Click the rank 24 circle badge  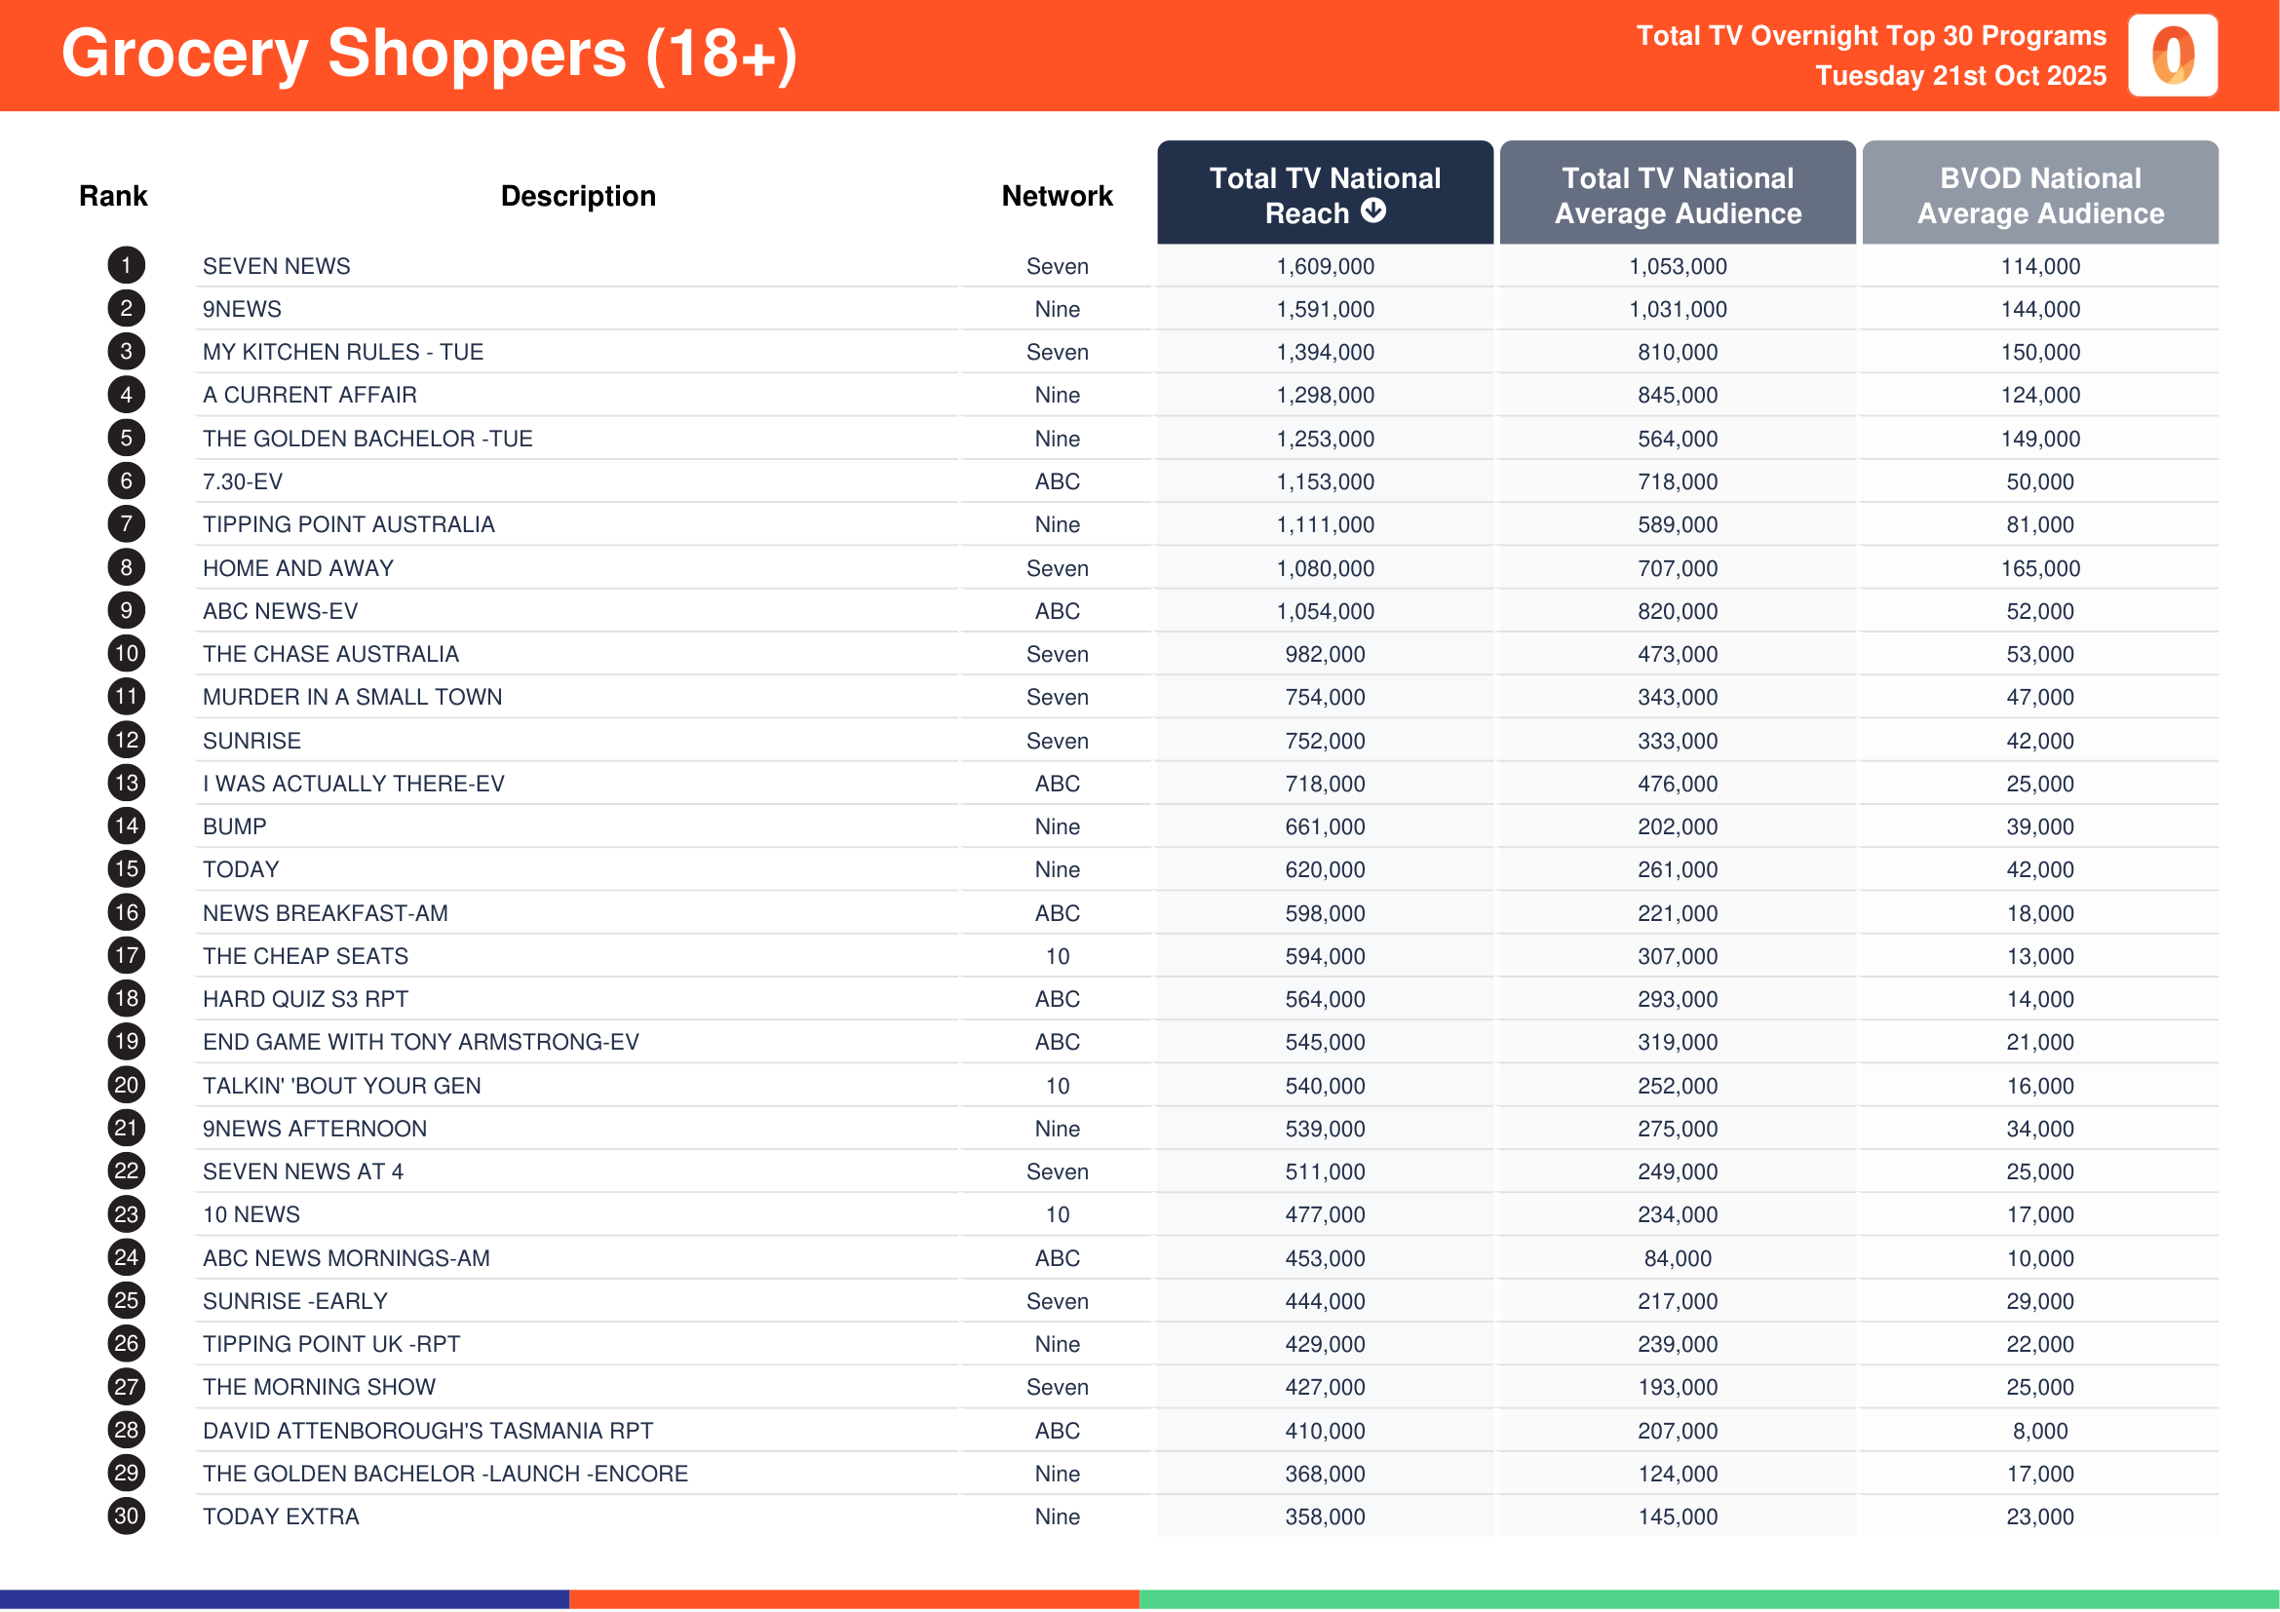[x=126, y=1256]
